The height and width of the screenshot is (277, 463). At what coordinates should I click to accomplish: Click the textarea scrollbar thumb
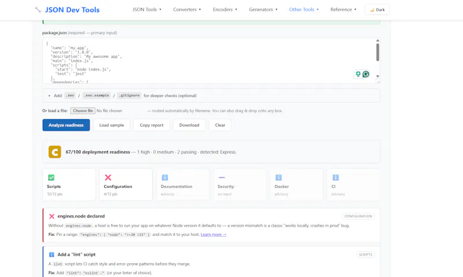377,52
